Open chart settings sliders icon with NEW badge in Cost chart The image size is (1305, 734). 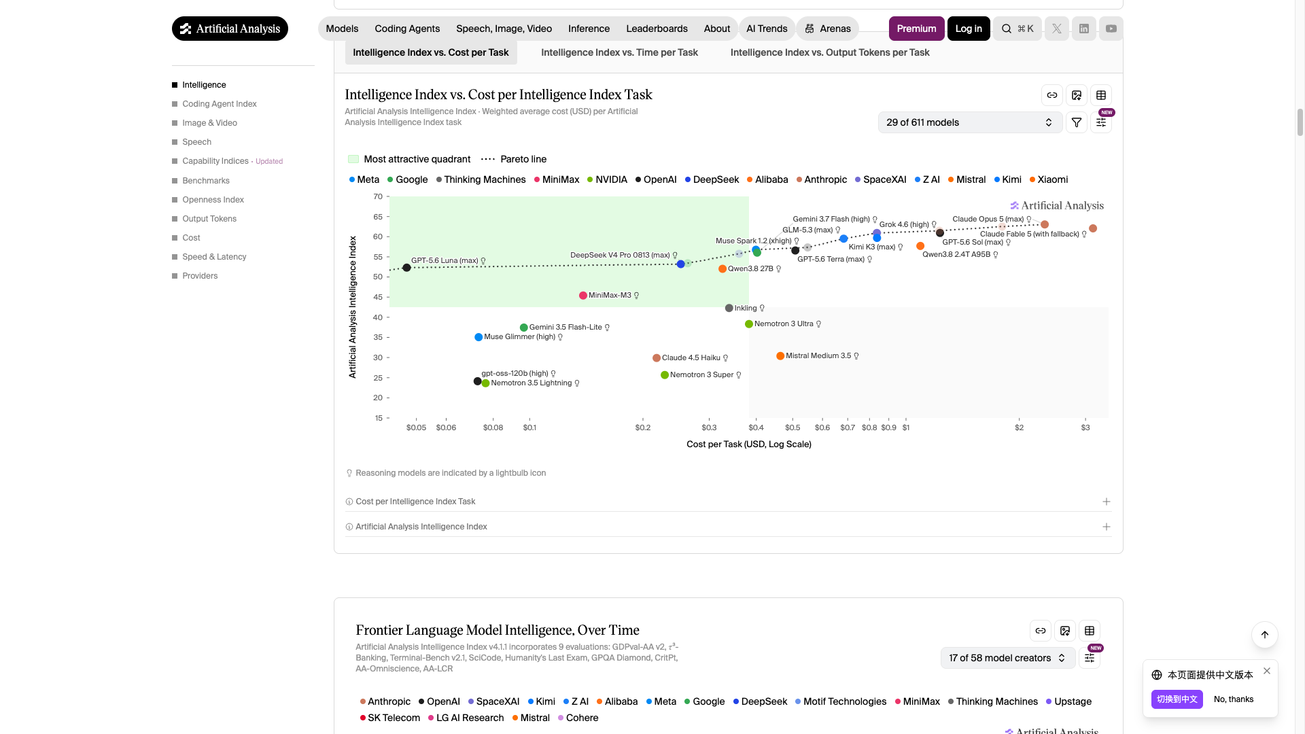point(1101,122)
